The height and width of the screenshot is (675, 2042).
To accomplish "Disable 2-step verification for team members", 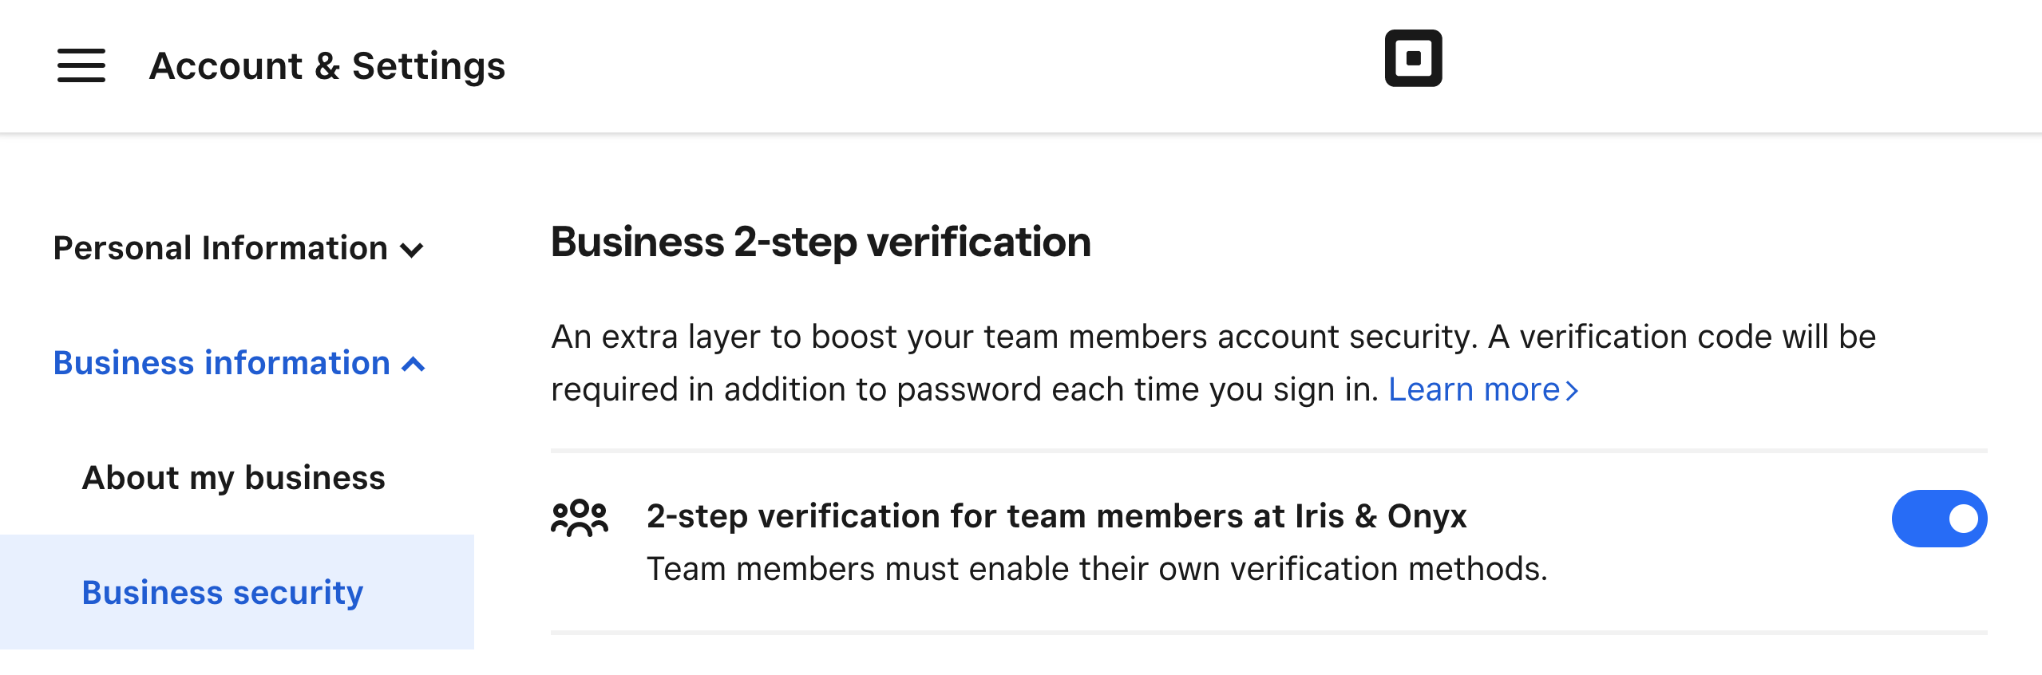I will (x=1939, y=519).
